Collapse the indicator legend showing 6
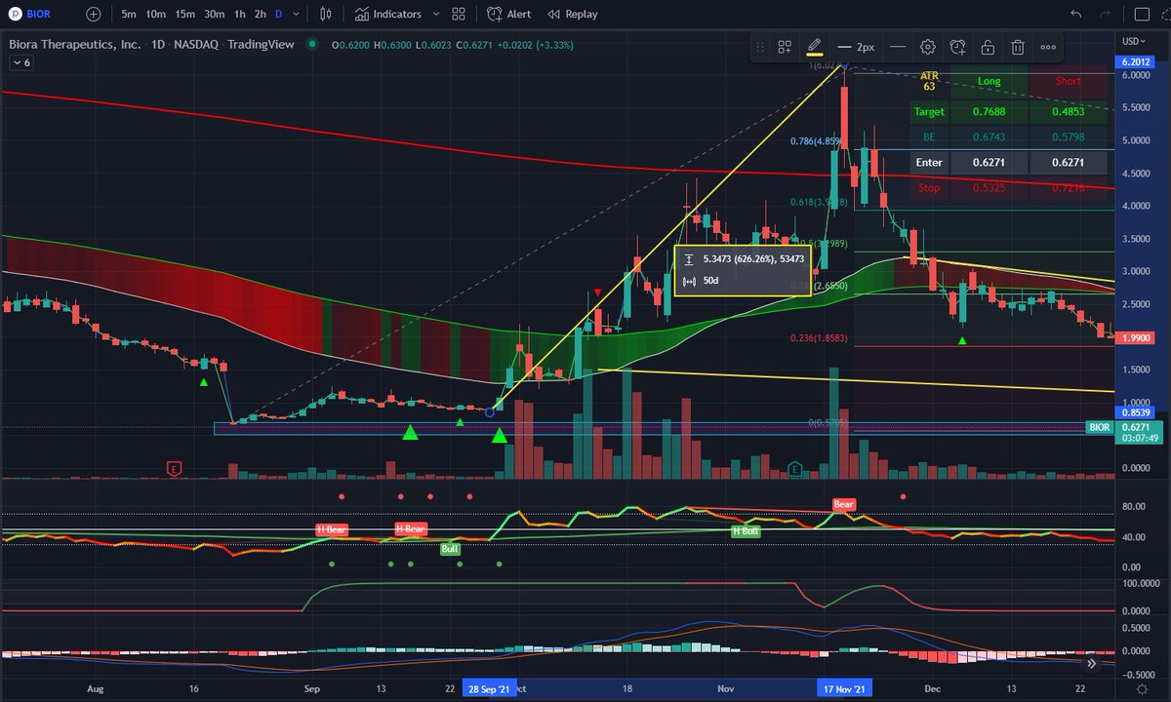The height and width of the screenshot is (702, 1171). (x=21, y=62)
